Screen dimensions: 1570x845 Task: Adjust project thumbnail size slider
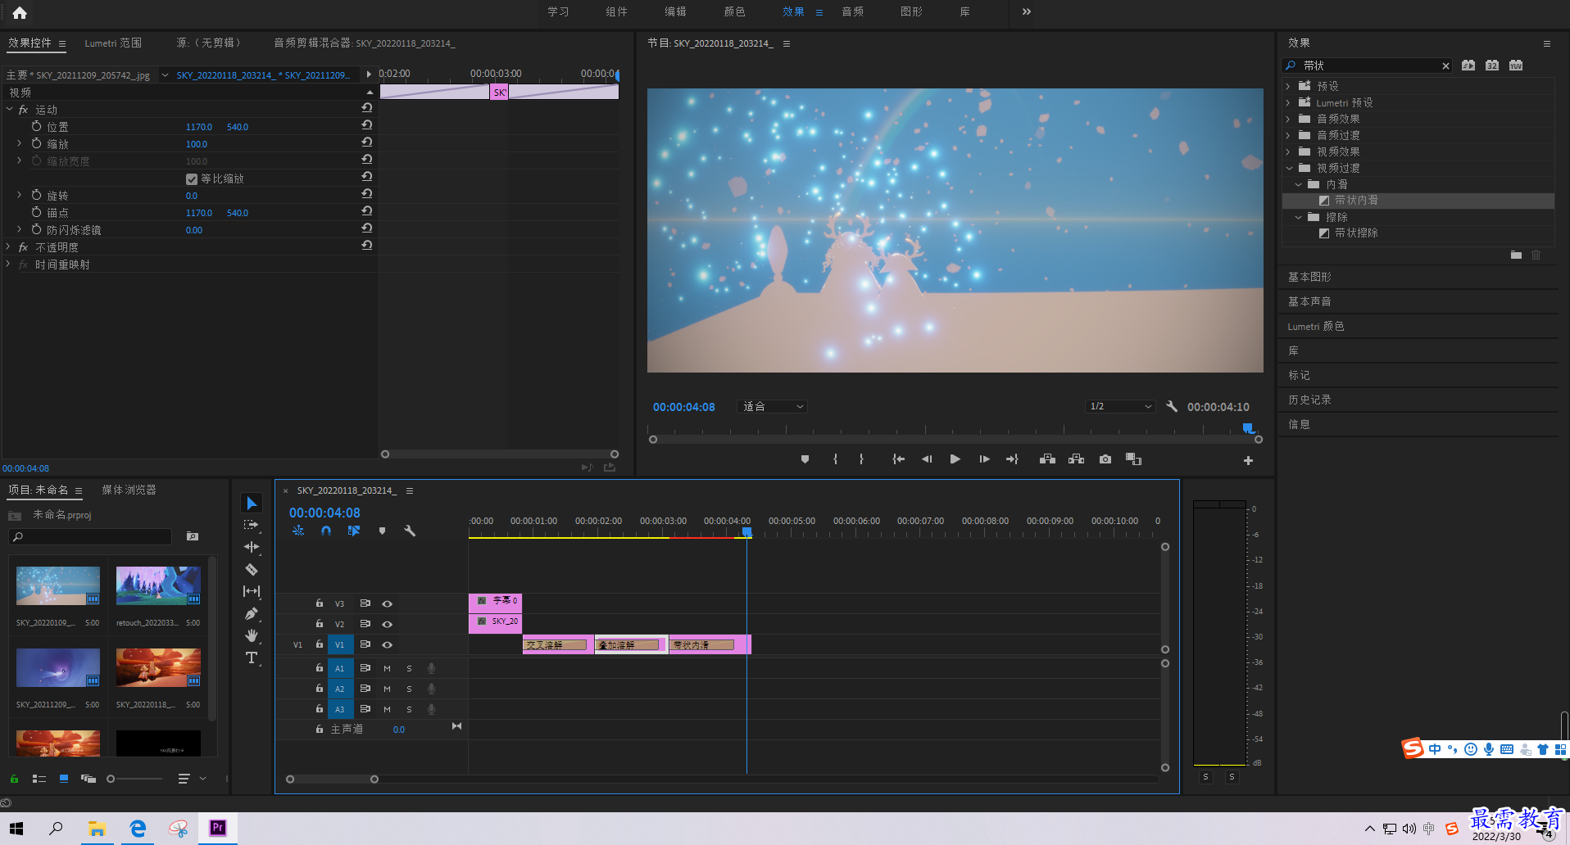click(x=111, y=779)
